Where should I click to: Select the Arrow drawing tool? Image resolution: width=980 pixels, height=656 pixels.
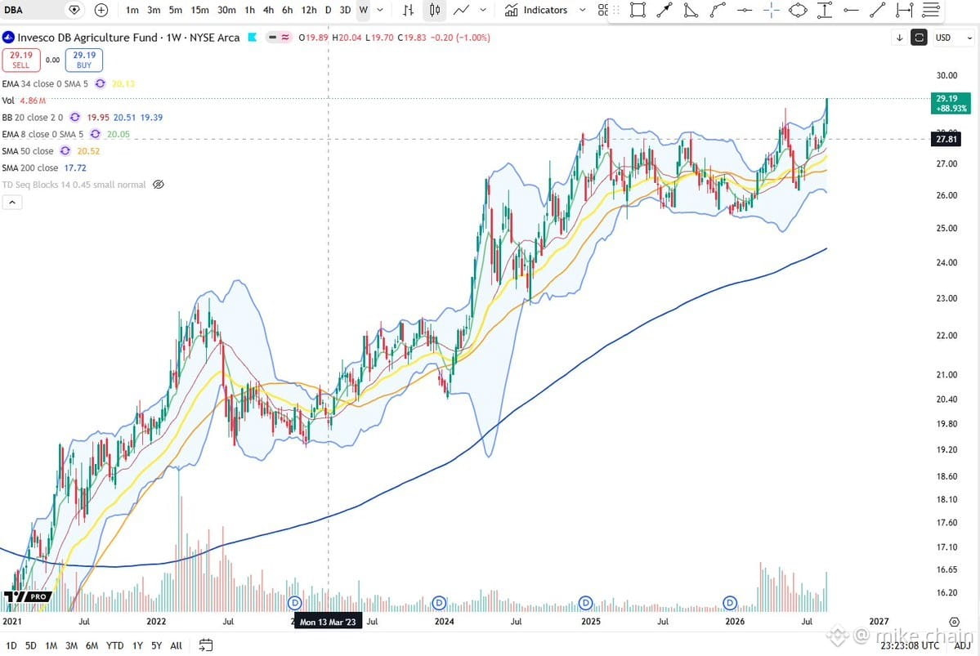coord(665,10)
